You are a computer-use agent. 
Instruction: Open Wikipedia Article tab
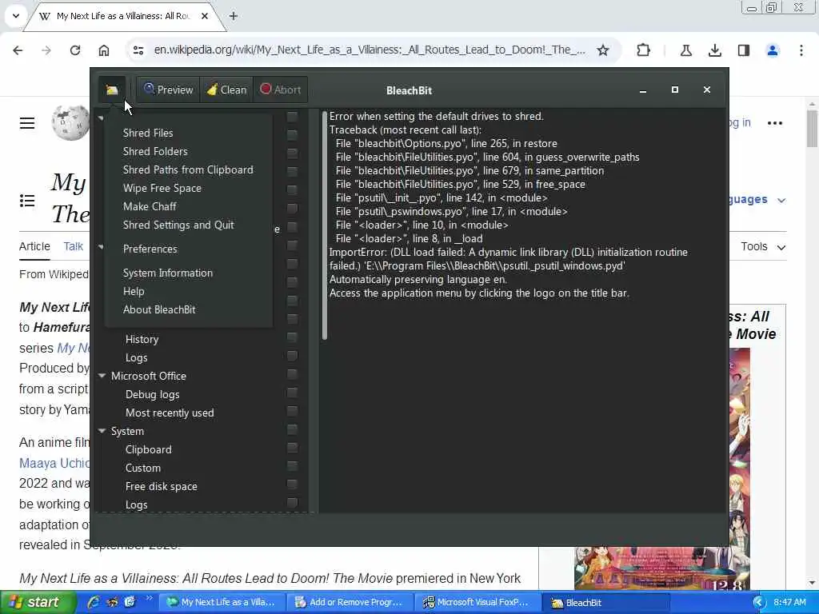34,246
